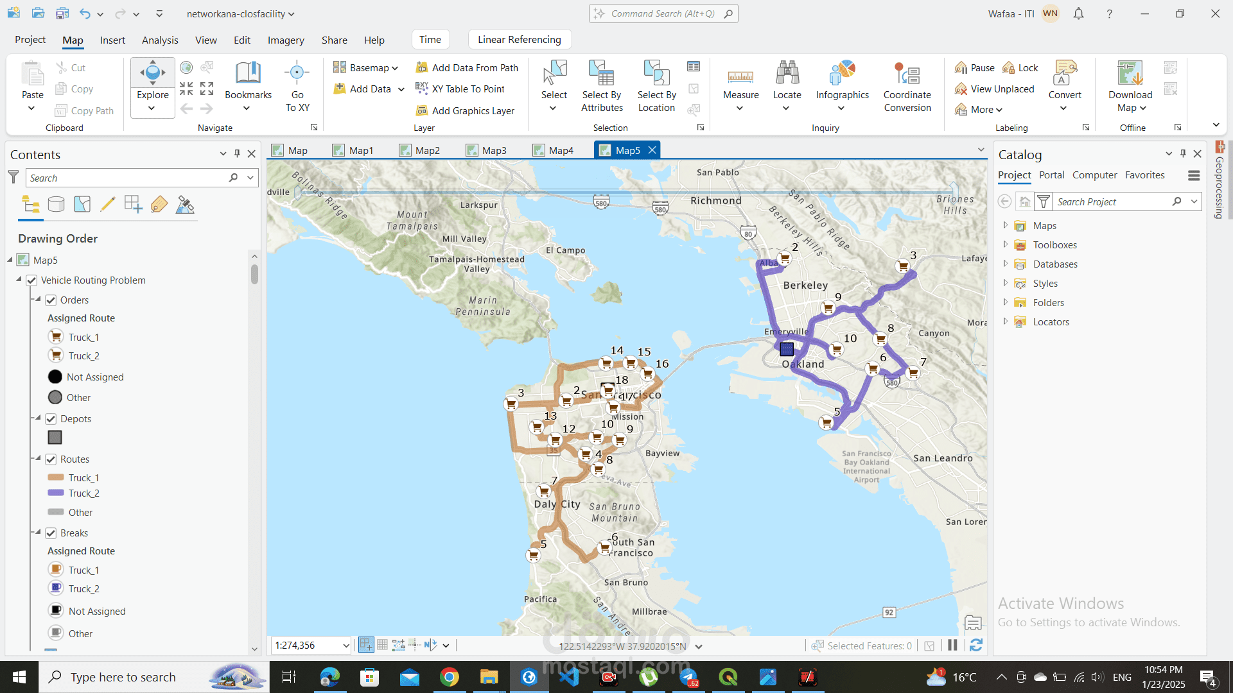Image resolution: width=1233 pixels, height=693 pixels.
Task: Open the More labeling dropdown
Action: point(979,110)
